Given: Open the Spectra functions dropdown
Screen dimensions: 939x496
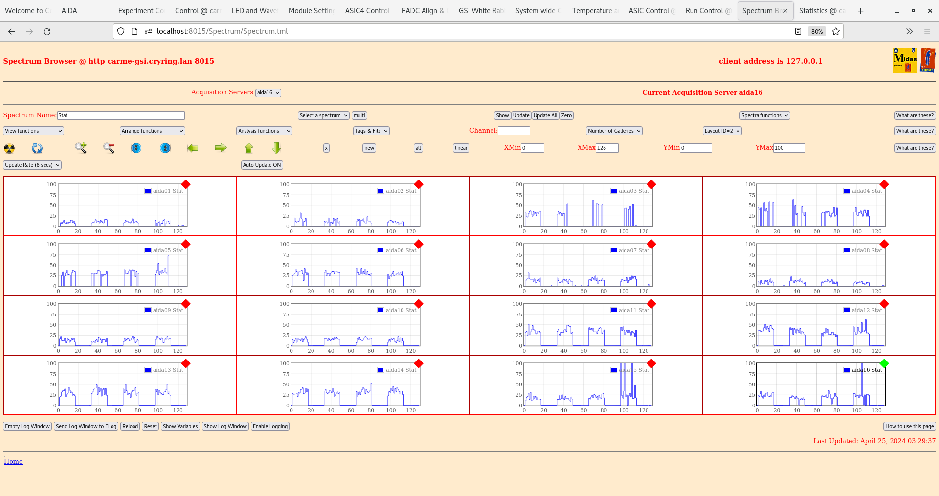Looking at the screenshot, I should [x=764, y=116].
